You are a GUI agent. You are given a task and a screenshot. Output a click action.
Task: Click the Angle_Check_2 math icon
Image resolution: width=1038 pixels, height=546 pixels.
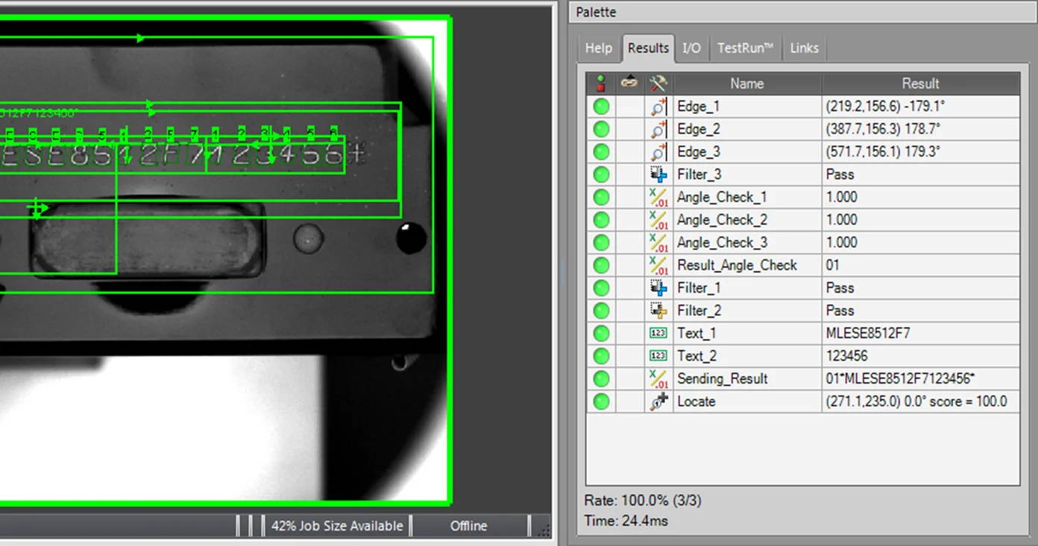[658, 220]
